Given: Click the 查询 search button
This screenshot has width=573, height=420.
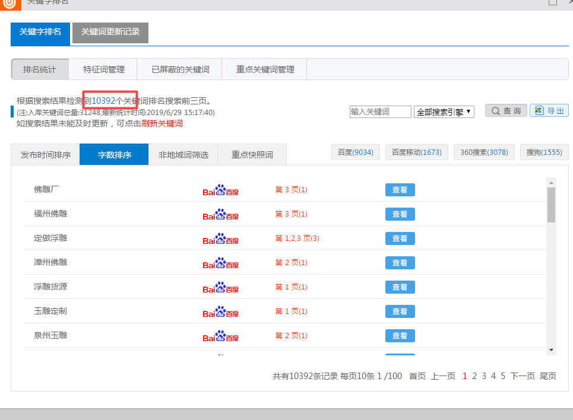Looking at the screenshot, I should 506,111.
